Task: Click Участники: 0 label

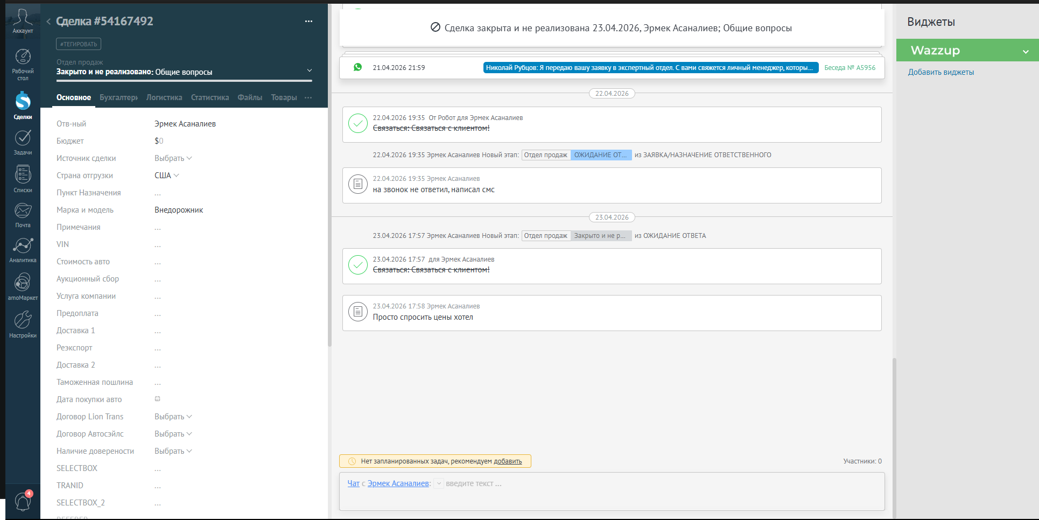Action: click(x=862, y=461)
